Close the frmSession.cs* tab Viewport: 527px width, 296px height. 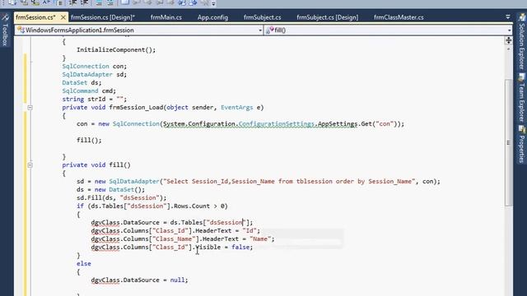point(63,17)
